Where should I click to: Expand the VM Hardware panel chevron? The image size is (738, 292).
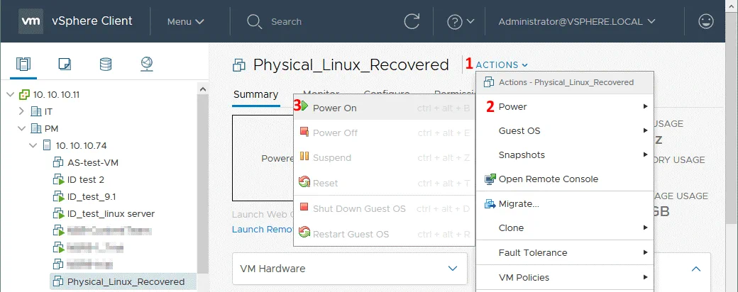click(x=452, y=269)
